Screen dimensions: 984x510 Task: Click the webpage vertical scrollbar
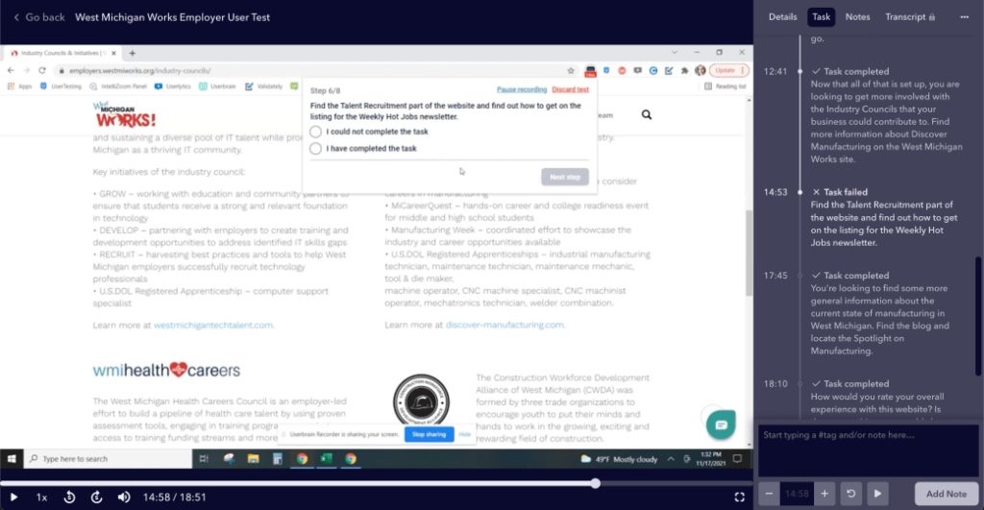[748, 253]
